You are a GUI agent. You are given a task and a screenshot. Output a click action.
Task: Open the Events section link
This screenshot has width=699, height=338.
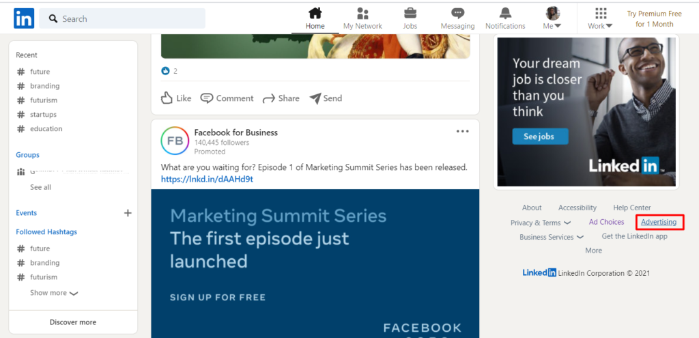tap(27, 212)
